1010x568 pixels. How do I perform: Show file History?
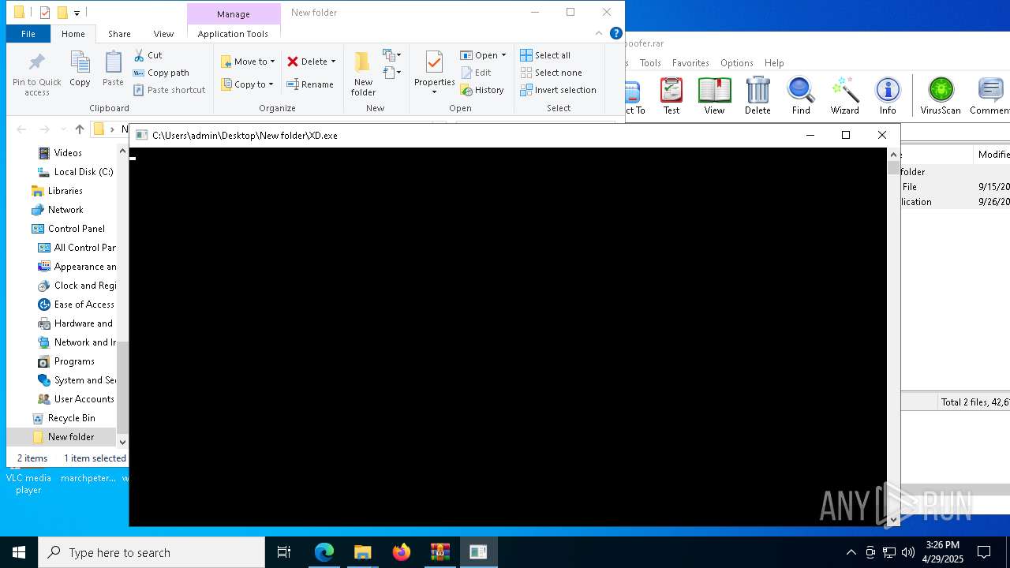(x=482, y=90)
